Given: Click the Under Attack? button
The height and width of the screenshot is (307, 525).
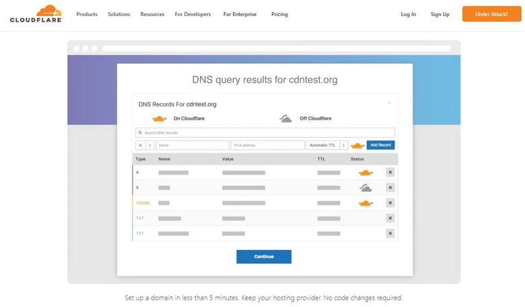Looking at the screenshot, I should pos(491,14).
